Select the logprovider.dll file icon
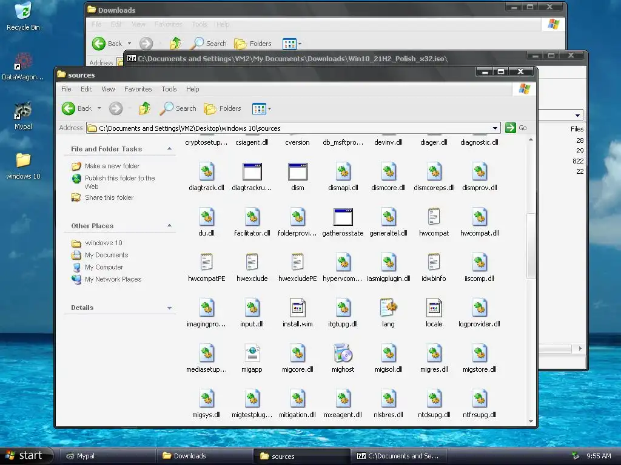 tap(479, 308)
